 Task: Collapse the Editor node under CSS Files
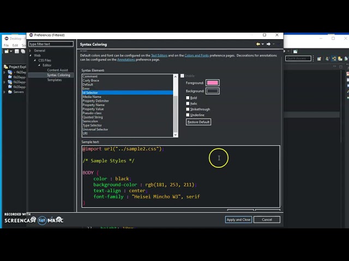[x=39, y=65]
